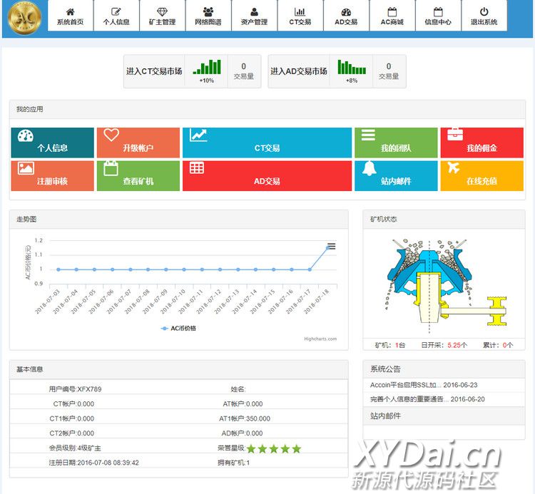Screen dimensions: 535x494
Task: Click the 荣誉星级 green star rating
Action: coord(274,448)
